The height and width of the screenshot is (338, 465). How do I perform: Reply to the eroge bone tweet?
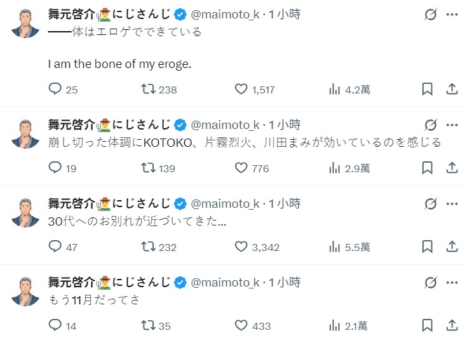click(x=55, y=89)
